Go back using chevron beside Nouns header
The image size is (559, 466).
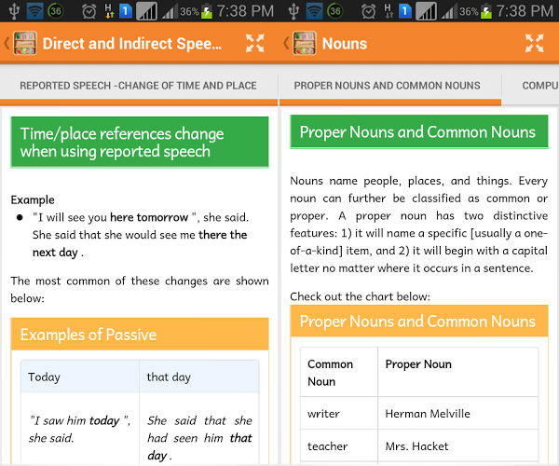286,43
